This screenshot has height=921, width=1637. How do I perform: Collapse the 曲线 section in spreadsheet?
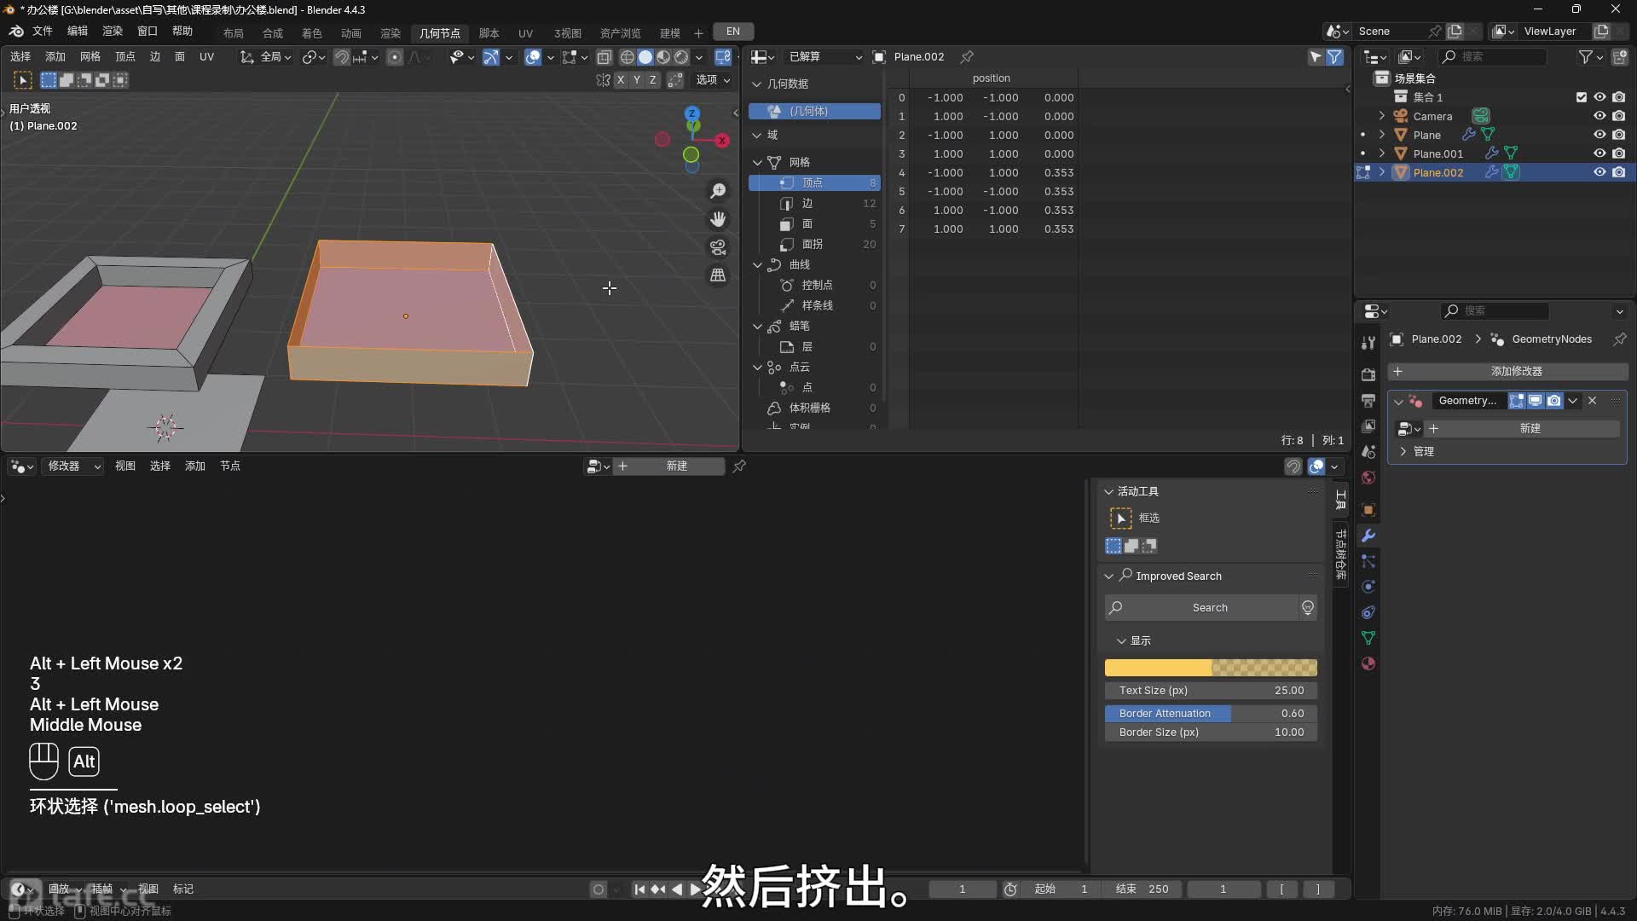[757, 265]
